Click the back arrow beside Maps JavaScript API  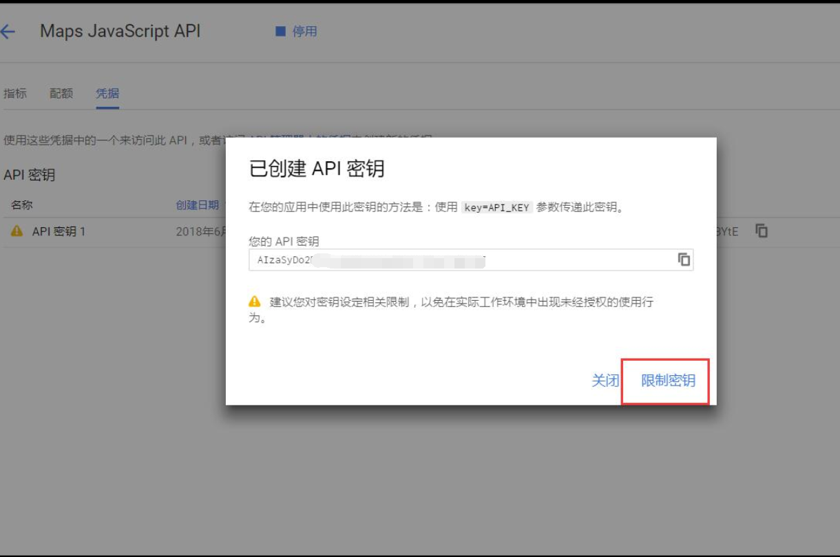[x=8, y=32]
